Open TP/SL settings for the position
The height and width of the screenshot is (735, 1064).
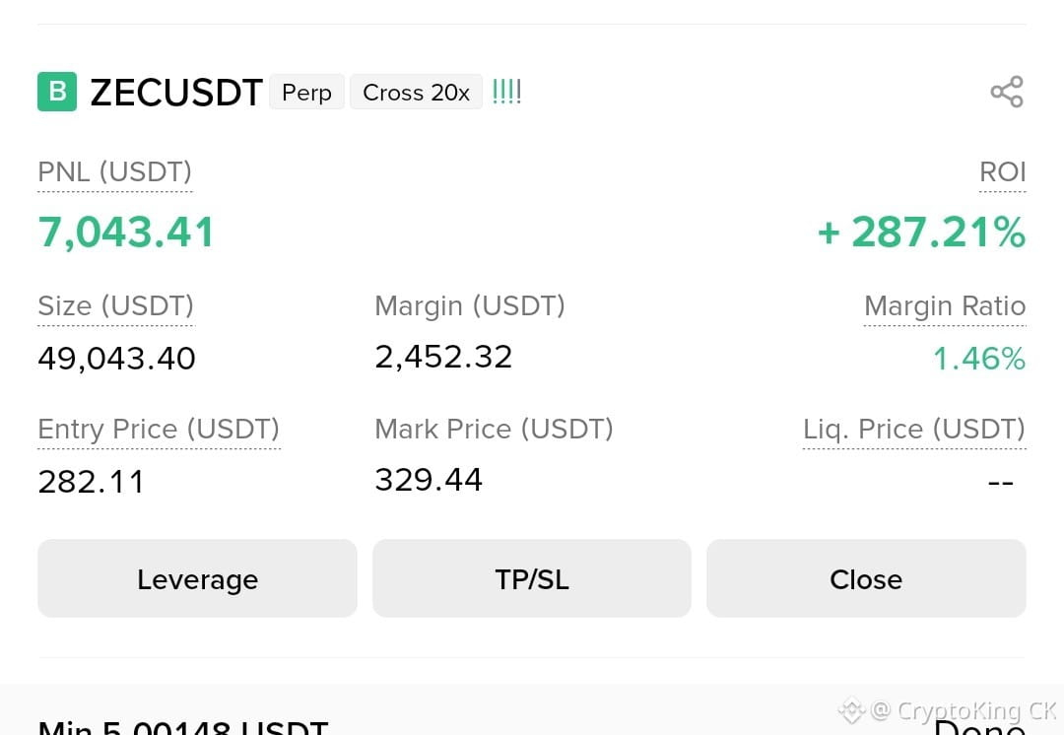[532, 578]
